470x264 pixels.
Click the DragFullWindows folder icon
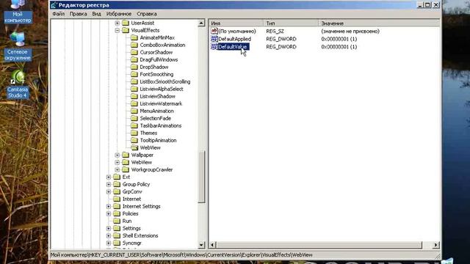click(134, 59)
